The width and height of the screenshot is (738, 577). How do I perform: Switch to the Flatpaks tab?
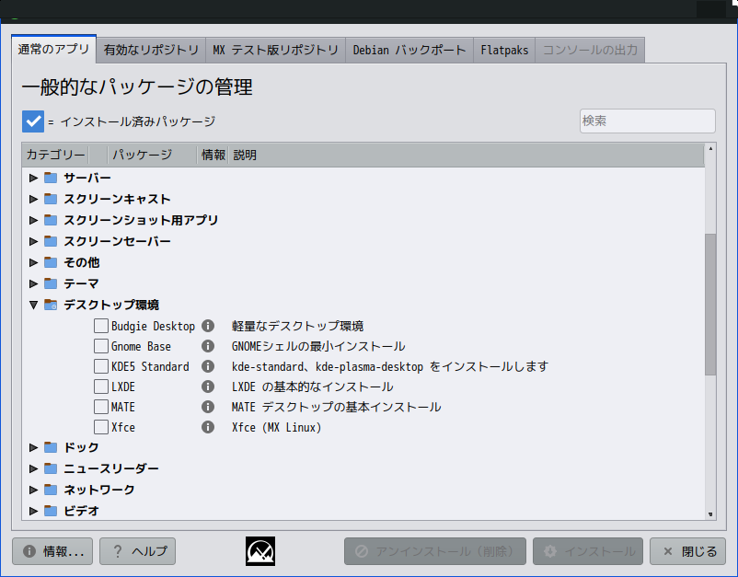pos(504,50)
